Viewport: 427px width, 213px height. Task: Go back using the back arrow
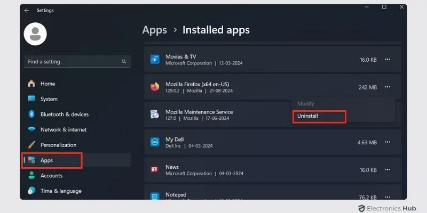pos(27,10)
